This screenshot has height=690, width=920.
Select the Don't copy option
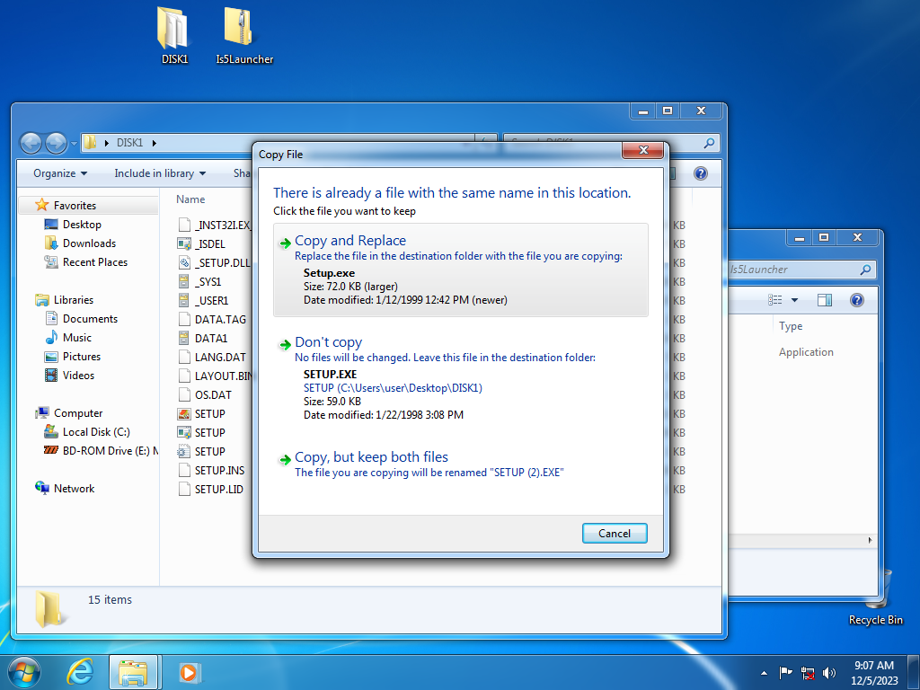(328, 342)
